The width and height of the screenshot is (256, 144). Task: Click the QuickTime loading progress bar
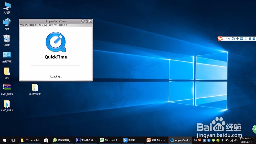pos(56,65)
